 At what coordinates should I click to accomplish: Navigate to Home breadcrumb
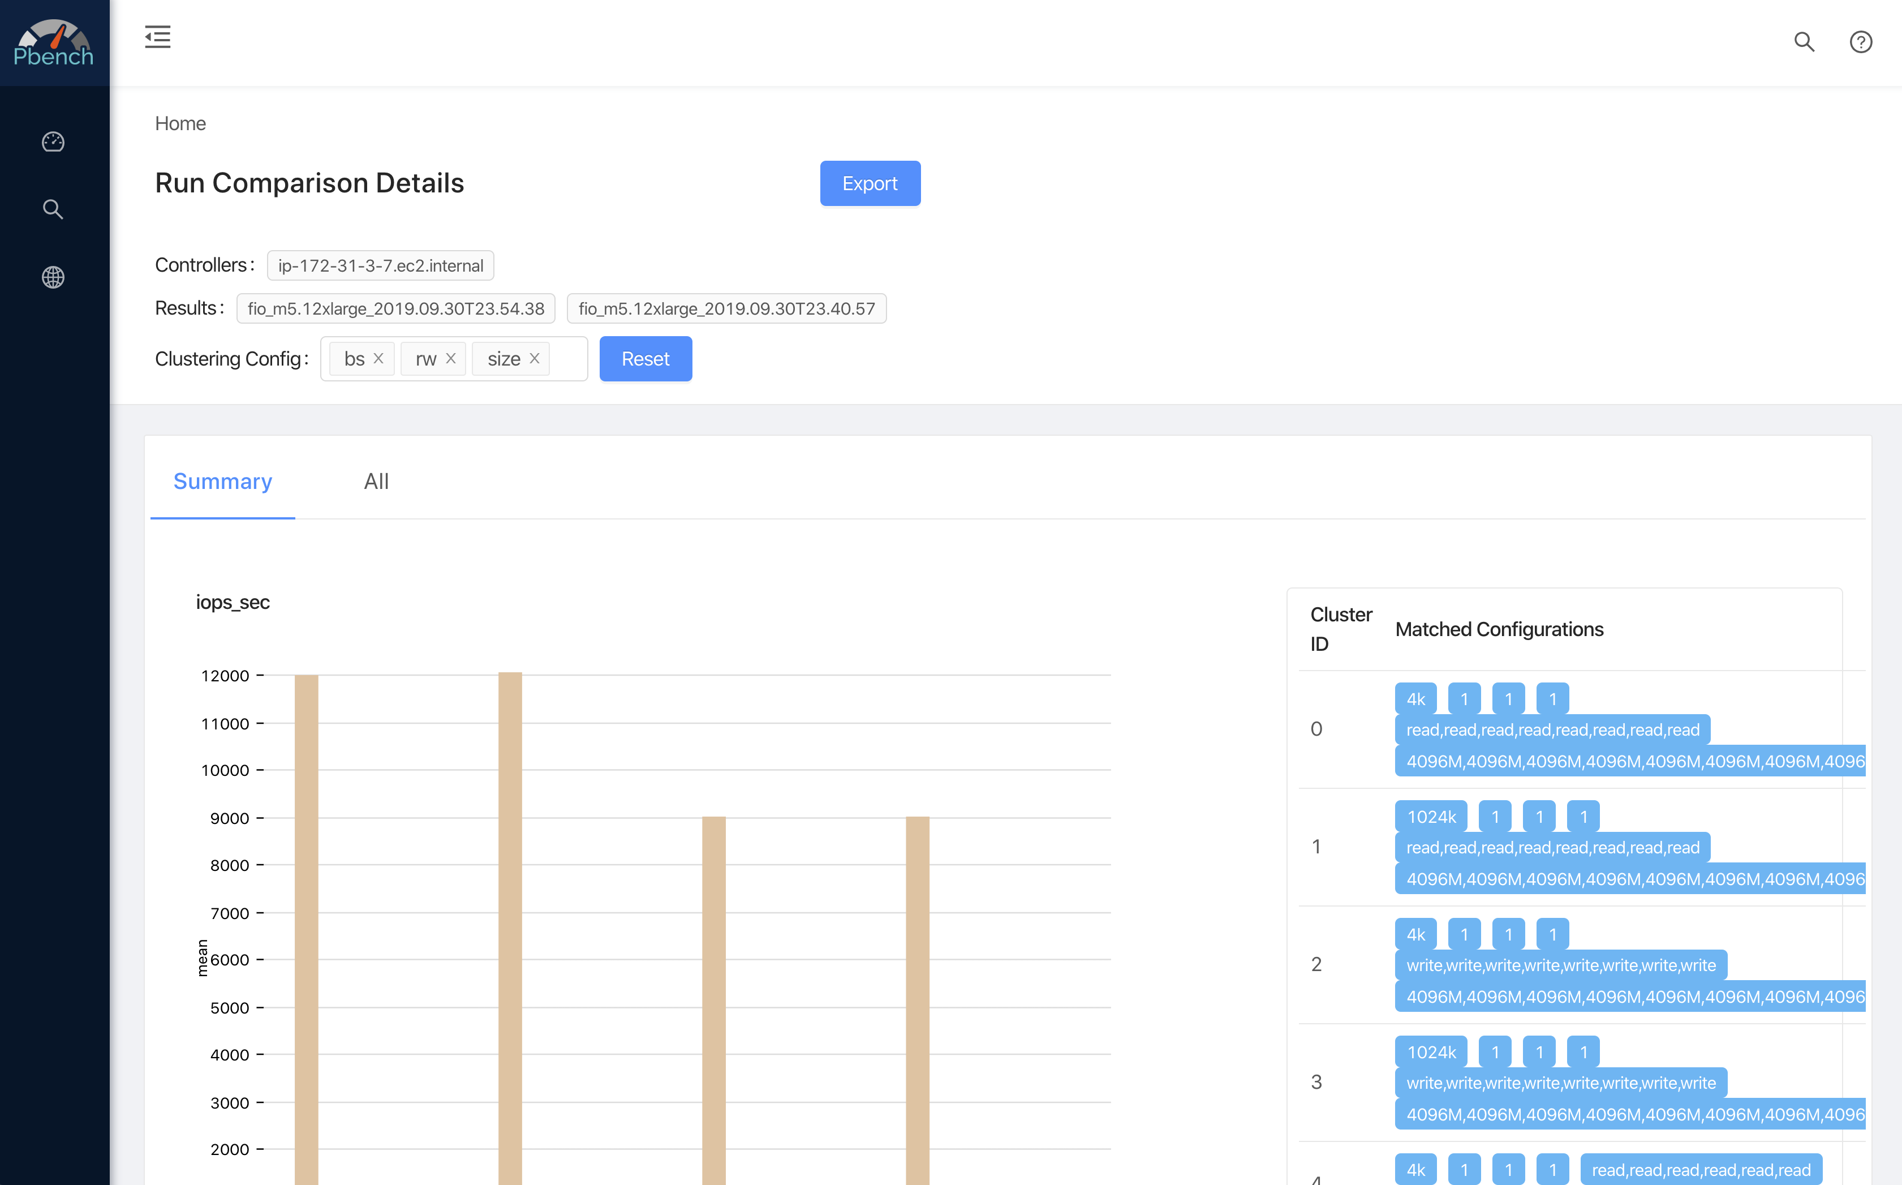pyautogui.click(x=180, y=123)
